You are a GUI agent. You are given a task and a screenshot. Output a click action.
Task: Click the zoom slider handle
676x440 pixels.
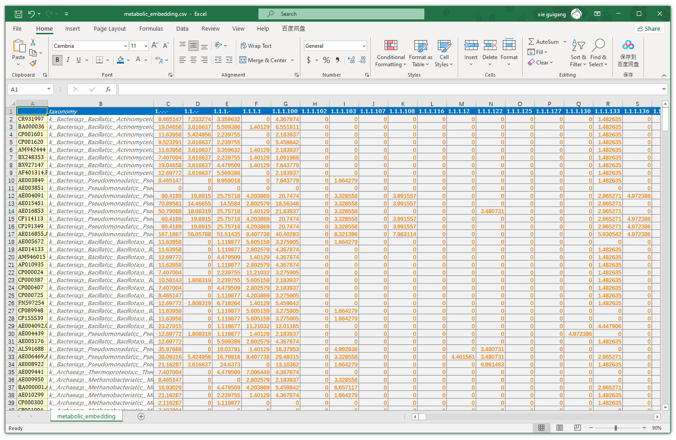[616, 428]
